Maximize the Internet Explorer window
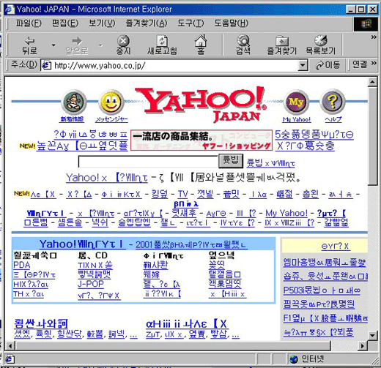This screenshot has width=381, height=368. coord(361,10)
